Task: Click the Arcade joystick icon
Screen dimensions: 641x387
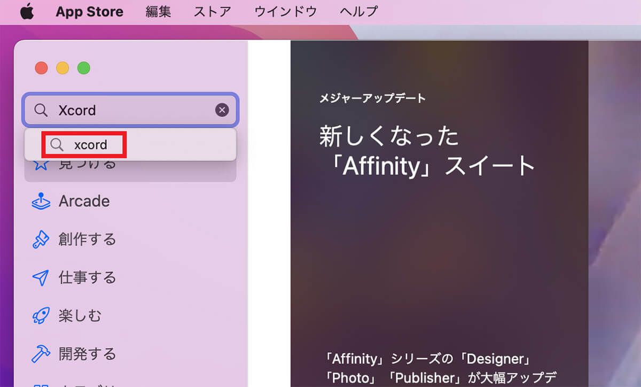Action: (41, 202)
